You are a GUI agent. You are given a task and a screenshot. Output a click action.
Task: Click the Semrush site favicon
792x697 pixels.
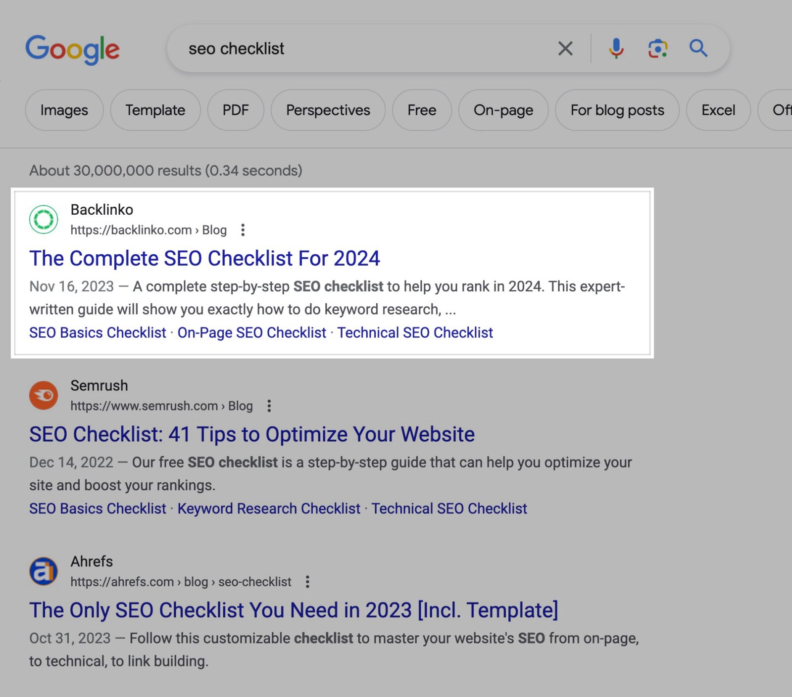tap(44, 395)
